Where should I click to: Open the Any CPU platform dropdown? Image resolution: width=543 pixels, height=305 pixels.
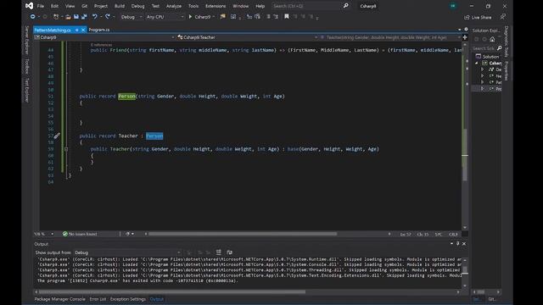(165, 17)
